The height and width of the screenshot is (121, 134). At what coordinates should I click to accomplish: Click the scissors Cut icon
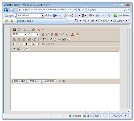click(x=25, y=30)
